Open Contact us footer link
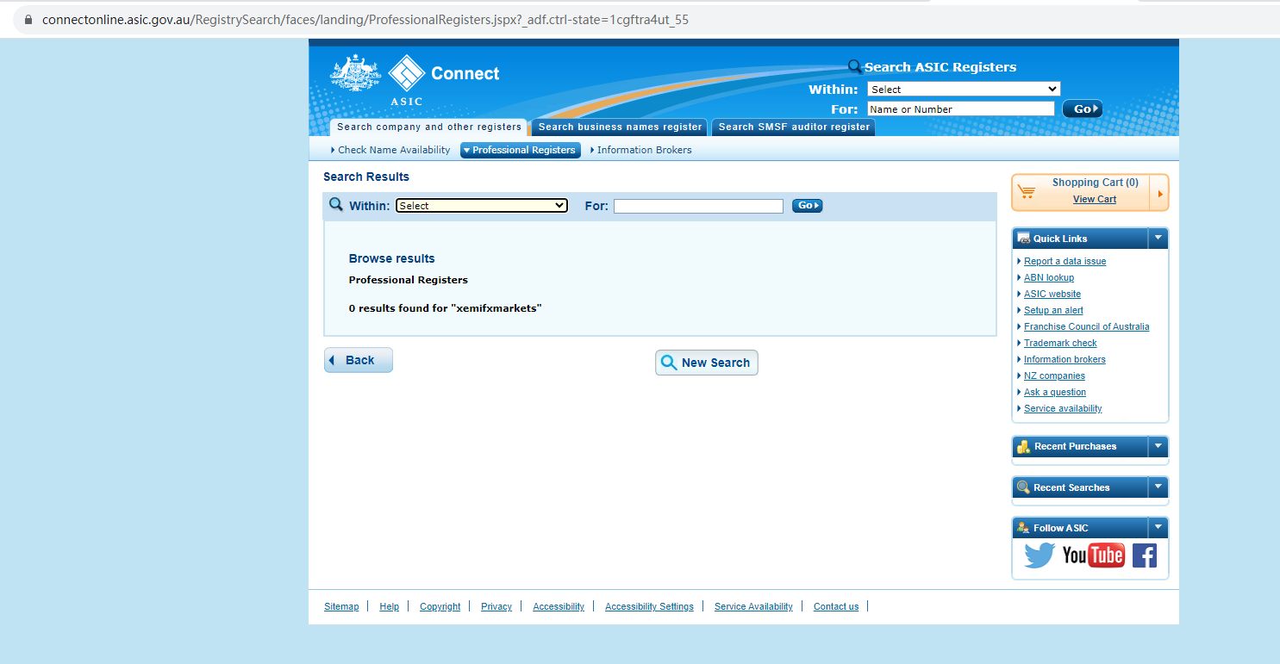1280x664 pixels. point(836,606)
